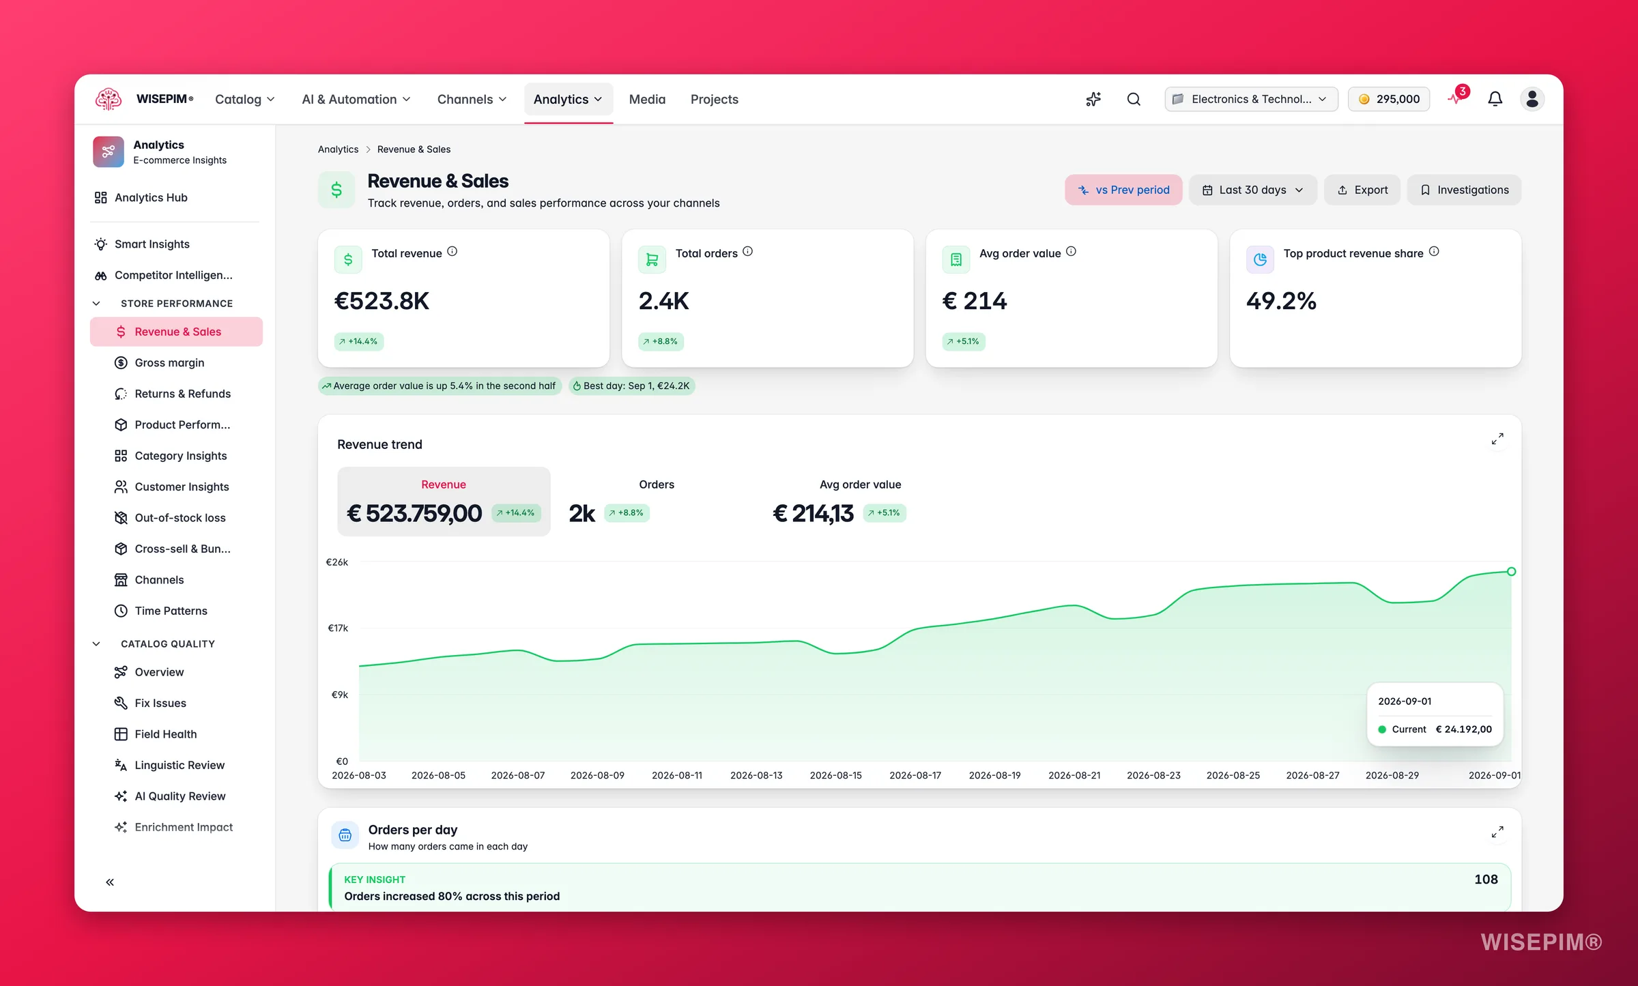Open the Investigations button
Viewport: 1638px width, 986px height.
click(1464, 190)
